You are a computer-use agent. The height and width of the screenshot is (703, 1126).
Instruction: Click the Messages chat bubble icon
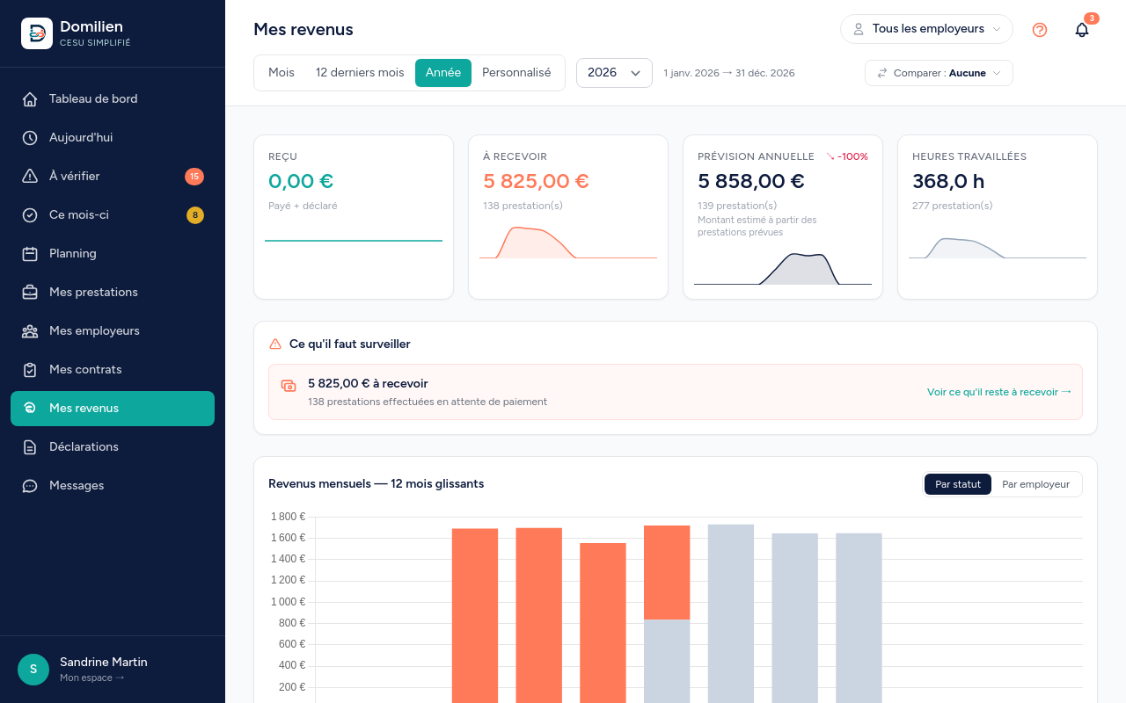point(30,486)
